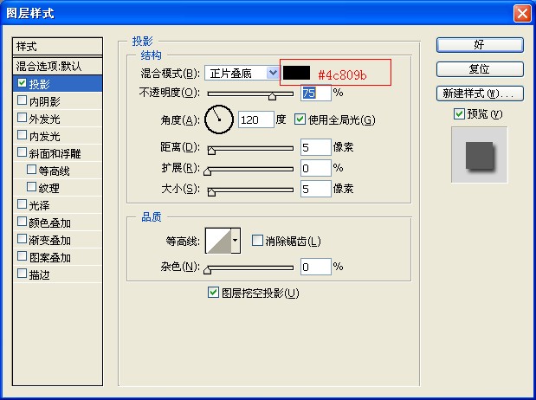Viewport: 536px width, 400px height.
Task: Select the 描边 row label
Action: [x=39, y=274]
